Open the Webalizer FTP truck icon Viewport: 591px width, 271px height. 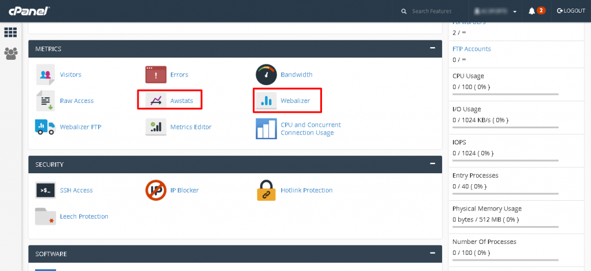45,127
